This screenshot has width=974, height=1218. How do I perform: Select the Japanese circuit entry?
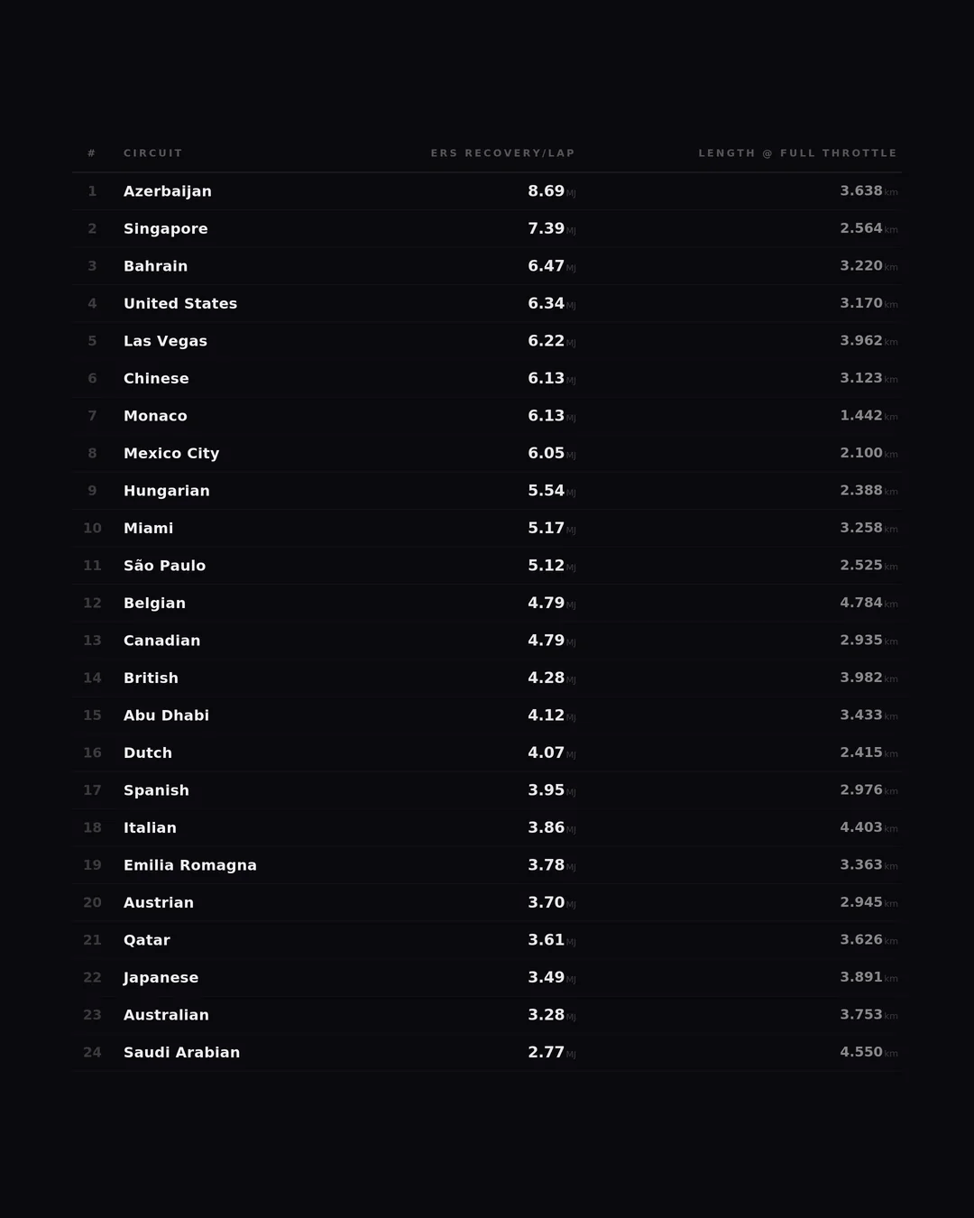[161, 978]
